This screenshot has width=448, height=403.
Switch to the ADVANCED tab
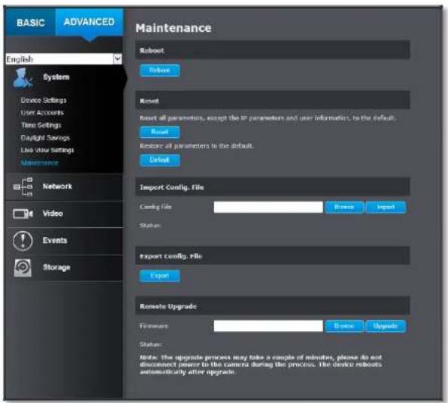coord(89,22)
